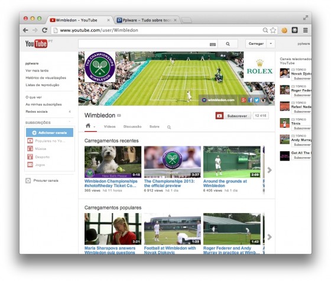Collapse the SUBSCRIÇÕES section arrow
This screenshot has width=331, height=281.
(x=69, y=122)
